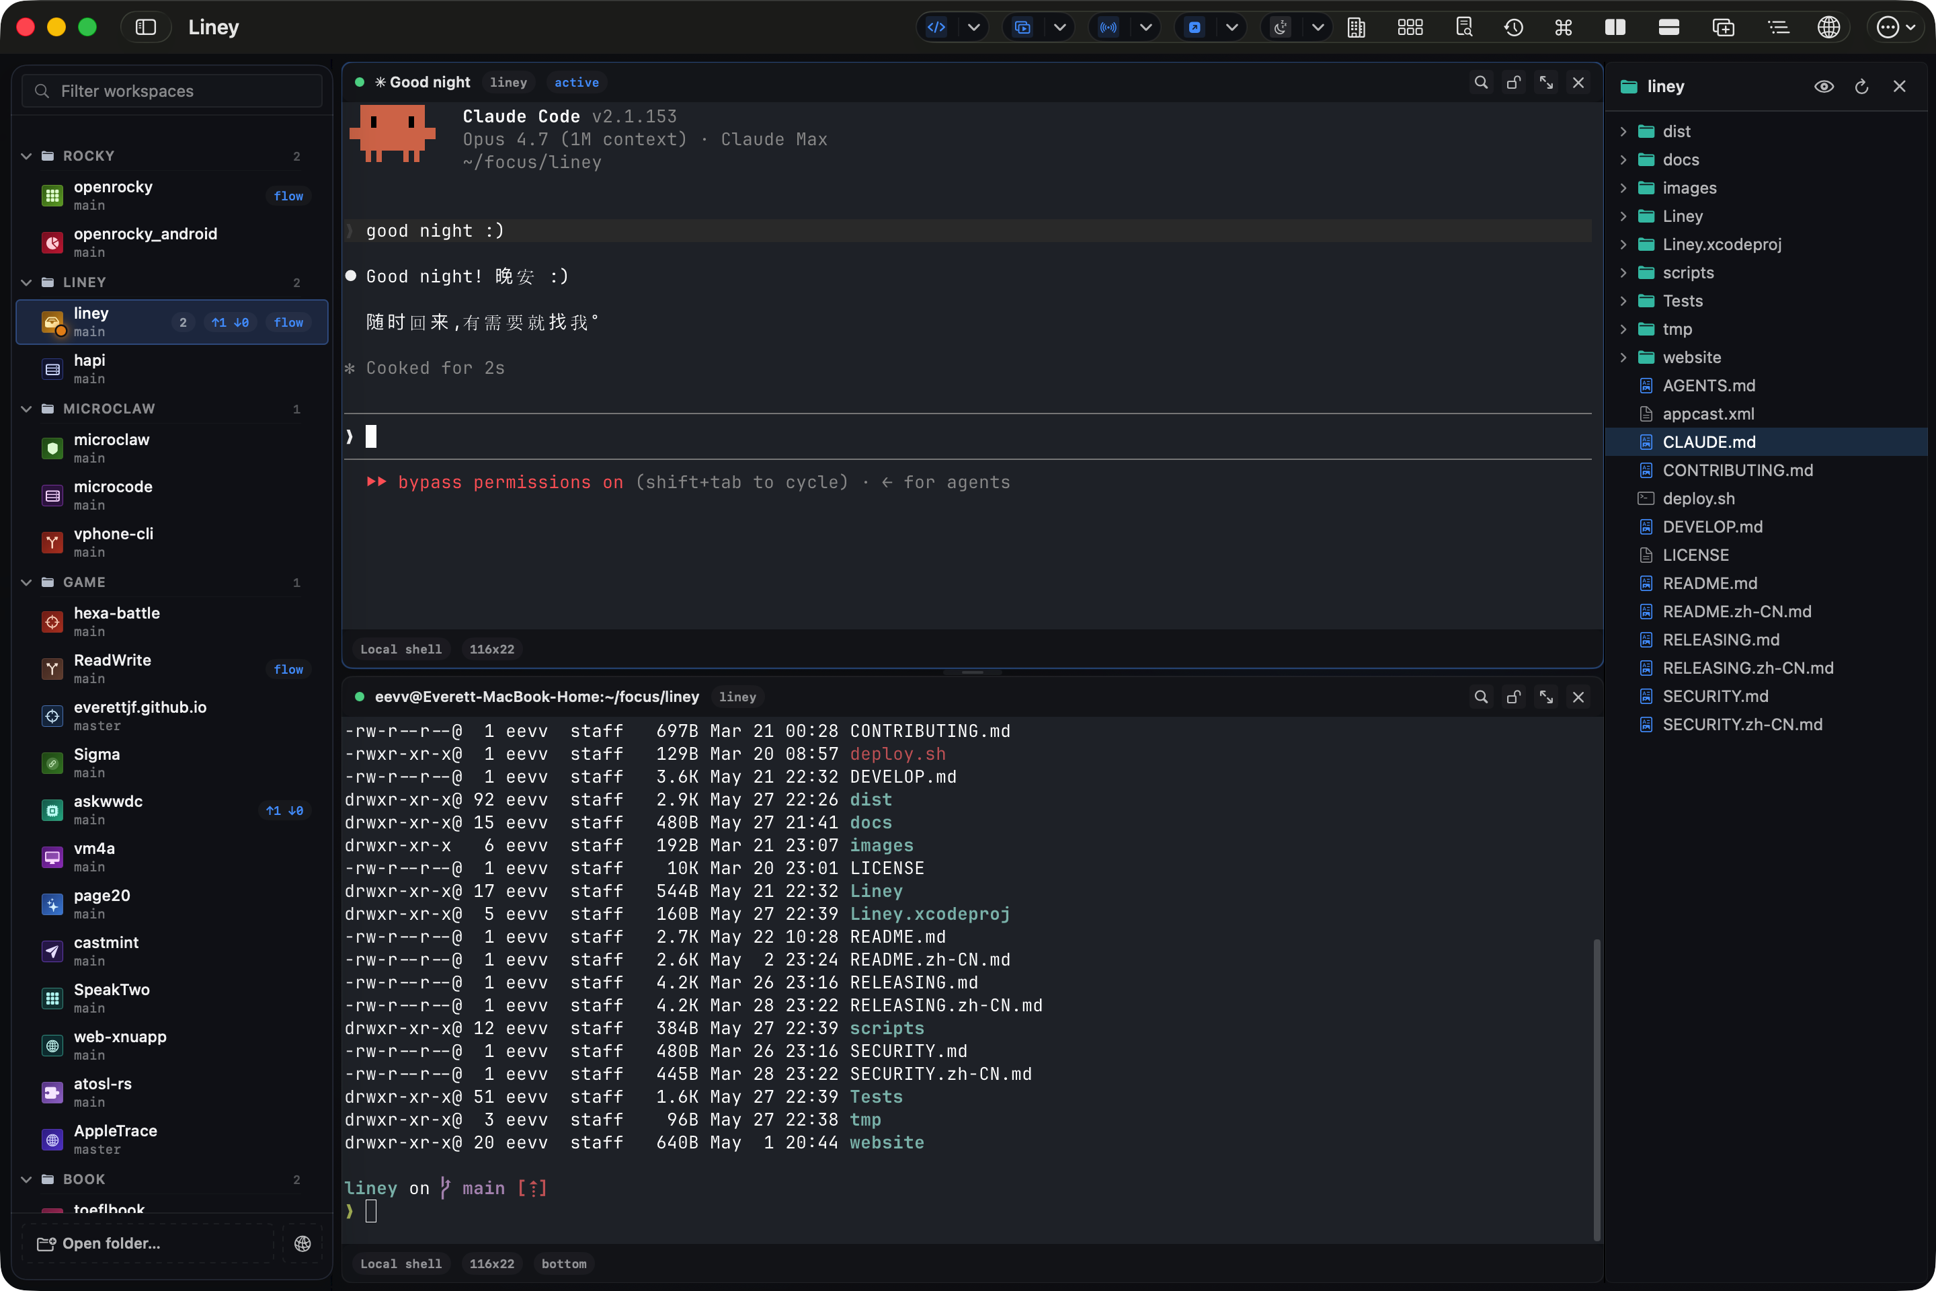The height and width of the screenshot is (1291, 1936).
Task: Search in the Good night terminal pane
Action: click(1481, 82)
